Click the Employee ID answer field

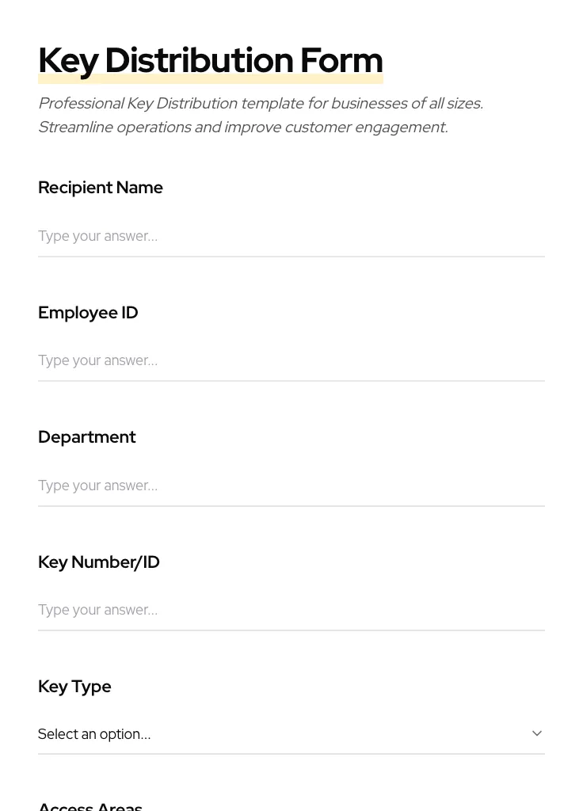pos(291,360)
